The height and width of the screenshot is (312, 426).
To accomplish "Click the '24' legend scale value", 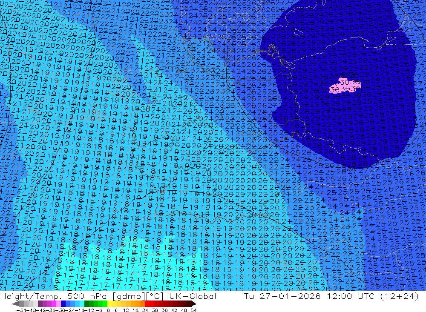I will pyautogui.click(x=145, y=310).
